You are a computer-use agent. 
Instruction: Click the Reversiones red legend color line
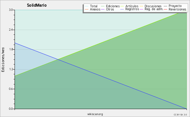pyautogui.click(x=166, y=9)
